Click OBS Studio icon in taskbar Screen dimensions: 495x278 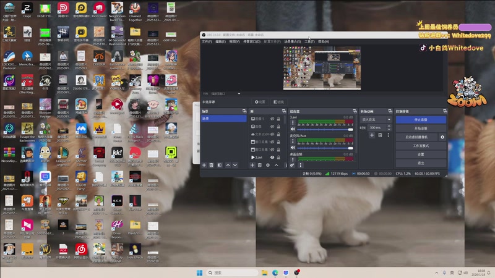(x=297, y=272)
